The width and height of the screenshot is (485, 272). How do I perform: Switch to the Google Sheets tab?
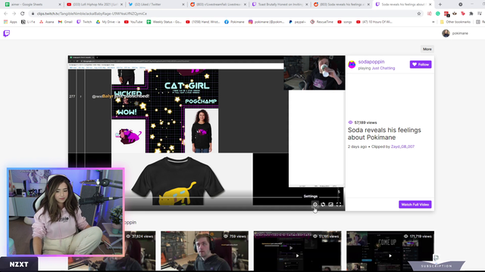33,5
